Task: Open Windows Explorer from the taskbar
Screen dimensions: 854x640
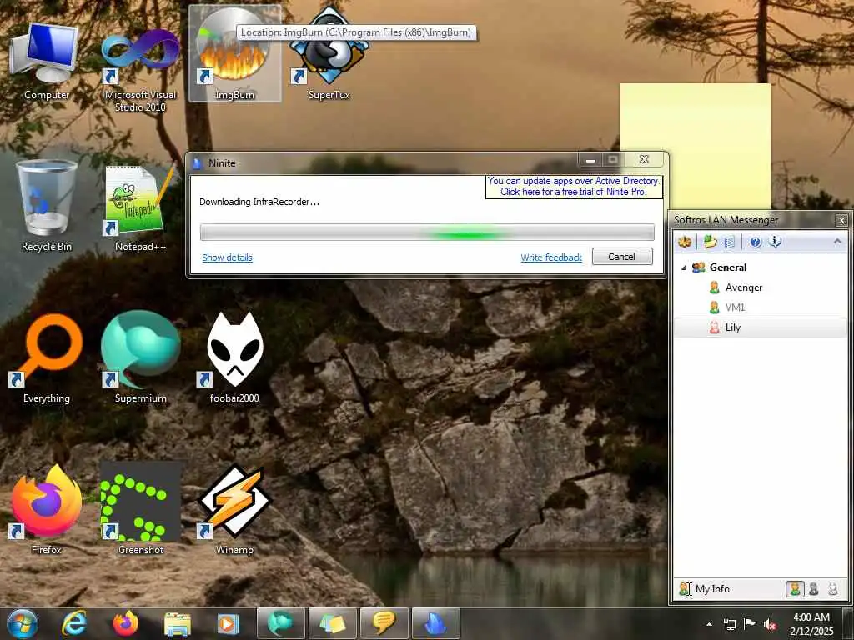Action: pyautogui.click(x=178, y=623)
